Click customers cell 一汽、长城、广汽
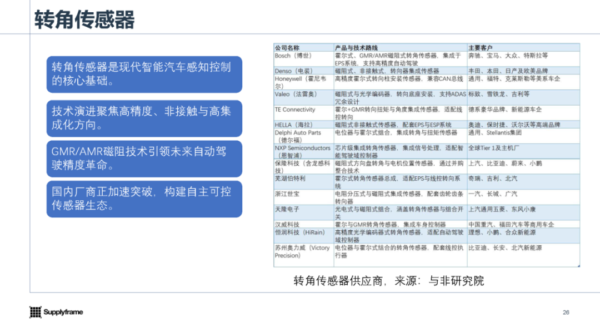This screenshot has width=600, height=332. tap(523, 197)
